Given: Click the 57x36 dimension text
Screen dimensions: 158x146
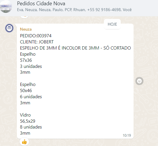Looking at the screenshot, I should coord(26,60).
